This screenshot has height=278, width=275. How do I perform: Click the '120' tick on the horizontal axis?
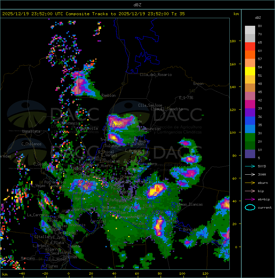tap(205, 274)
